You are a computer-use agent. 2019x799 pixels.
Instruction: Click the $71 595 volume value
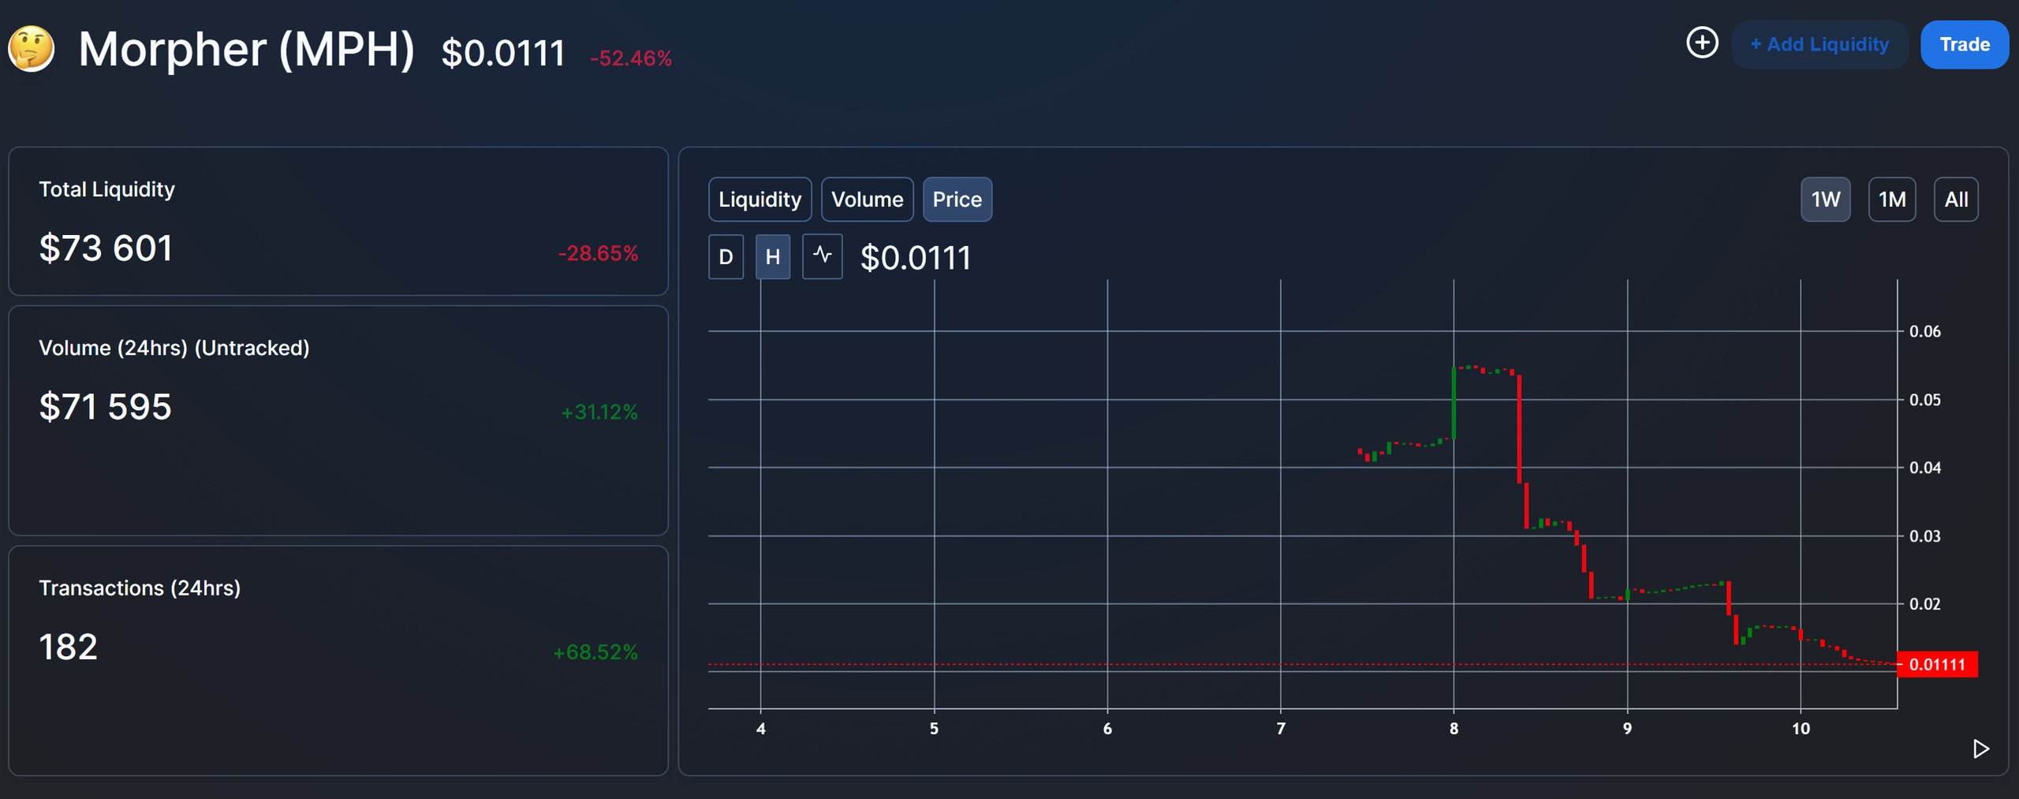coord(105,407)
